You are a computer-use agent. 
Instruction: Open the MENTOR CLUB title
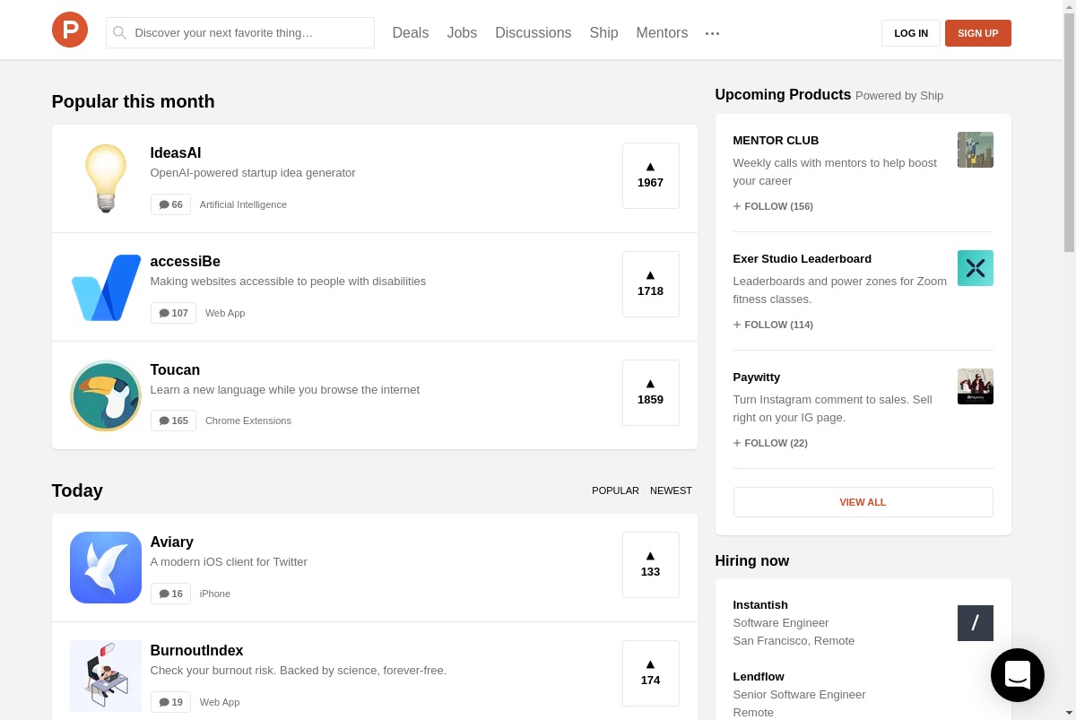tap(776, 141)
